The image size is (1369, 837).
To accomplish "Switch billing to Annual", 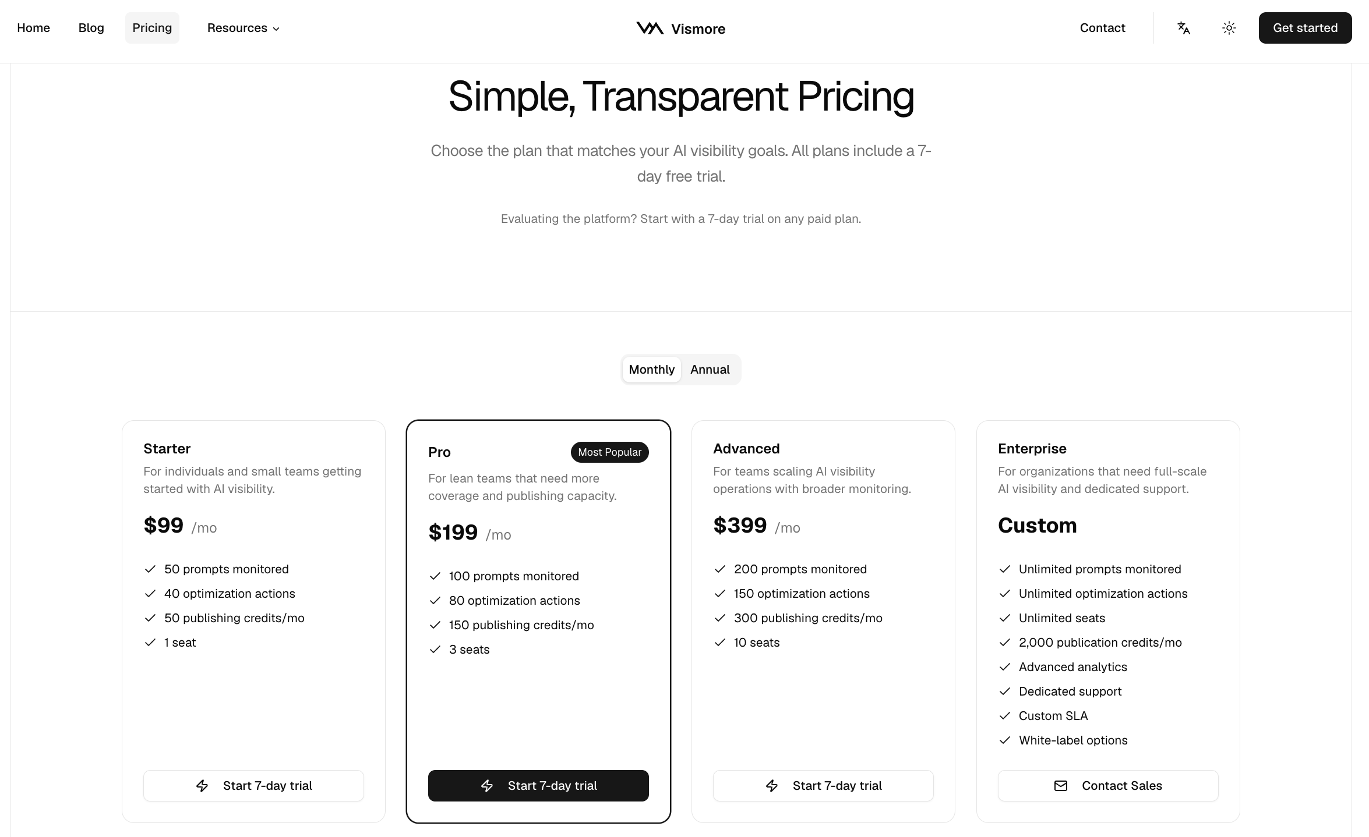I will point(710,370).
